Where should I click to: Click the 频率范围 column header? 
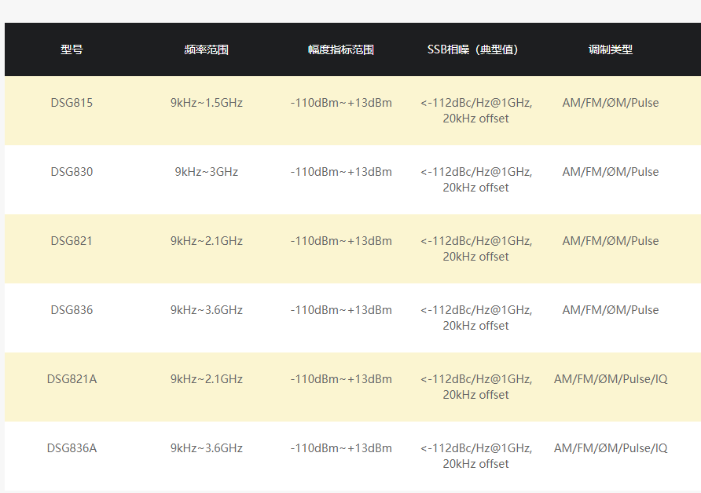pyautogui.click(x=206, y=49)
